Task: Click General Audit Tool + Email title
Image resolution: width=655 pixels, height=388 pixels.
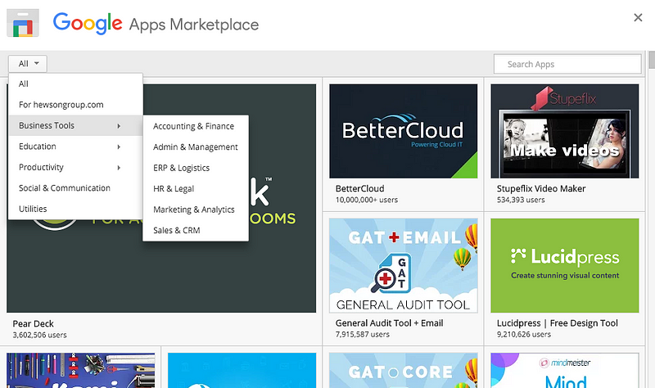Action: pos(390,323)
